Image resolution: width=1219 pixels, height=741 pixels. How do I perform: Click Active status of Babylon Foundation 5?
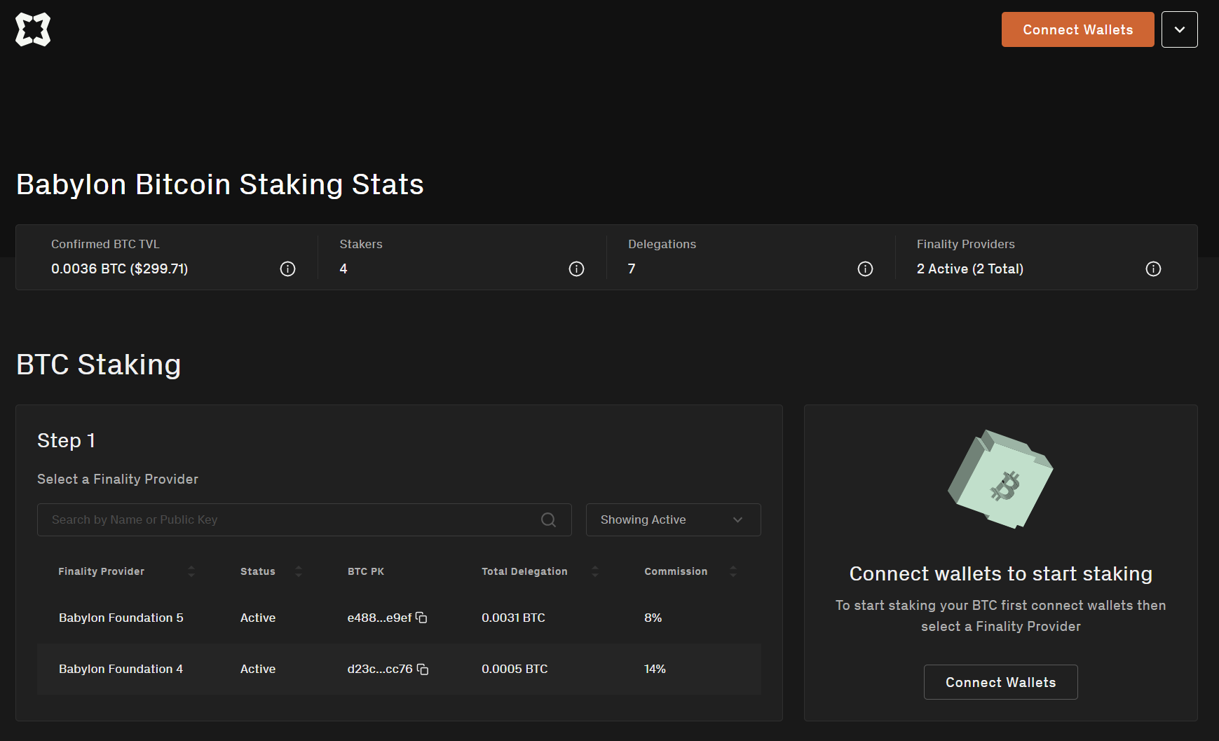pos(258,618)
